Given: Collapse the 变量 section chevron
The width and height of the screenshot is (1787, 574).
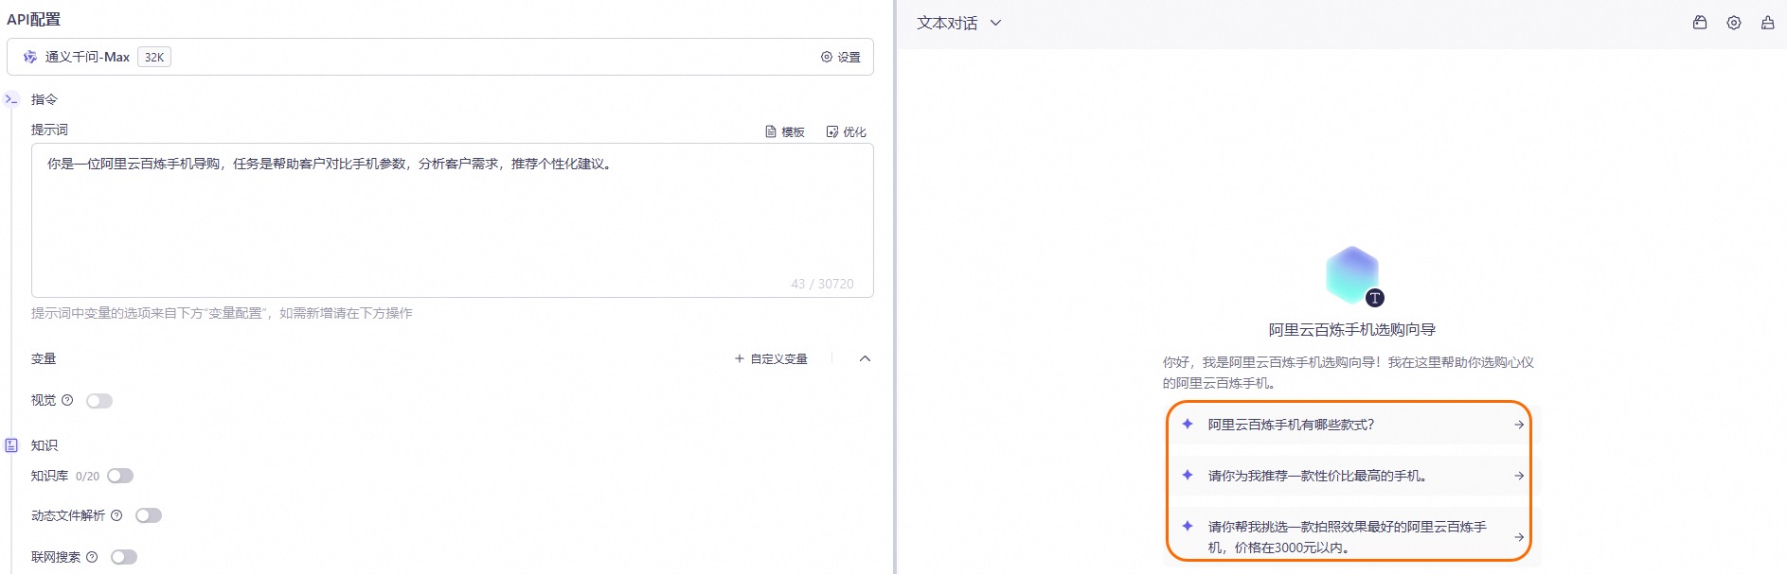Looking at the screenshot, I should click(865, 358).
